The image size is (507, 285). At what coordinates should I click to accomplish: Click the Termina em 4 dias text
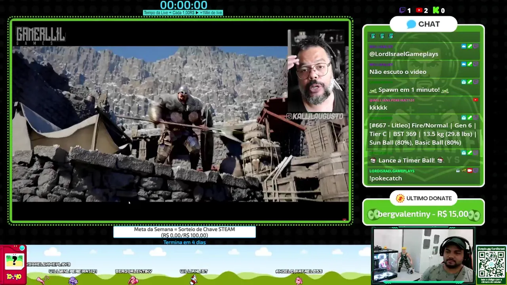tap(184, 242)
